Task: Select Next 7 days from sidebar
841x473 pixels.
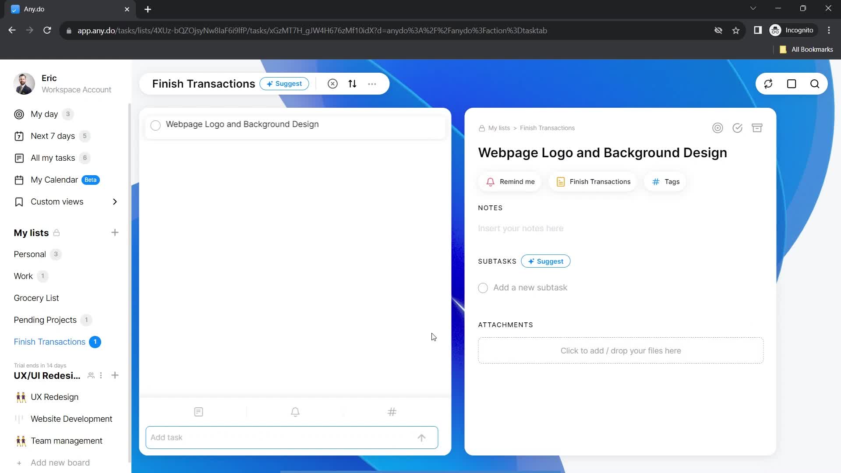Action: (53, 136)
